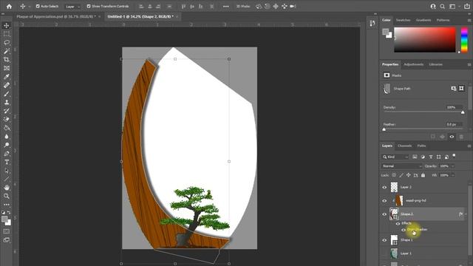Select the Dodge tool
This screenshot has height=266, width=473.
coord(7,145)
